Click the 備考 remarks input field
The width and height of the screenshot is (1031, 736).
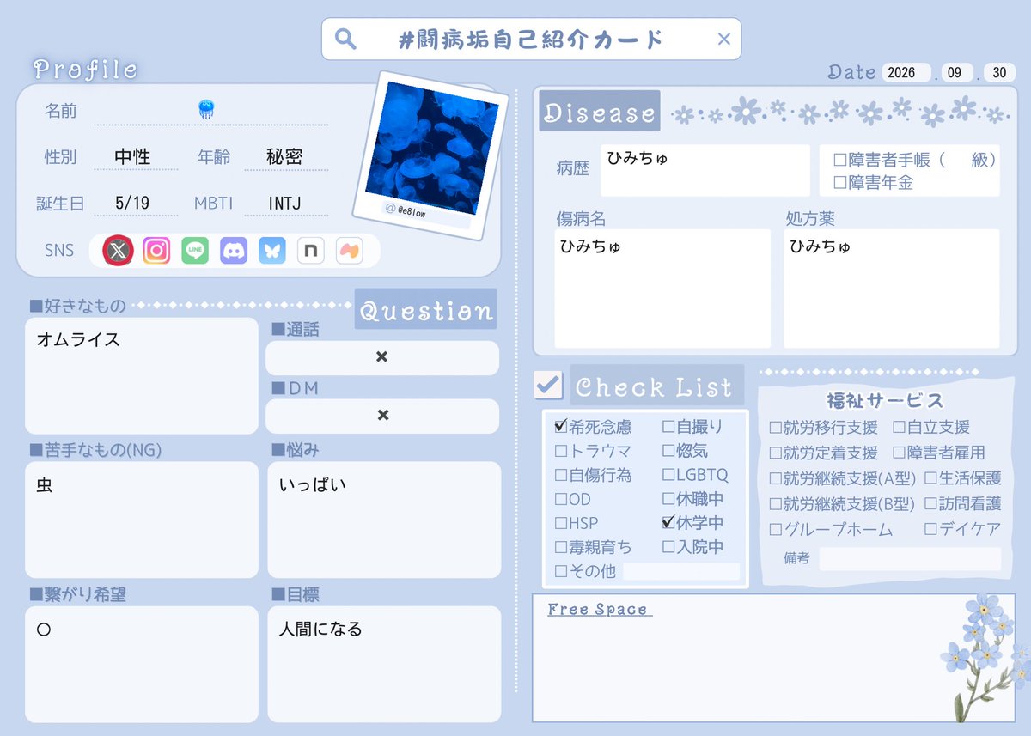point(910,559)
